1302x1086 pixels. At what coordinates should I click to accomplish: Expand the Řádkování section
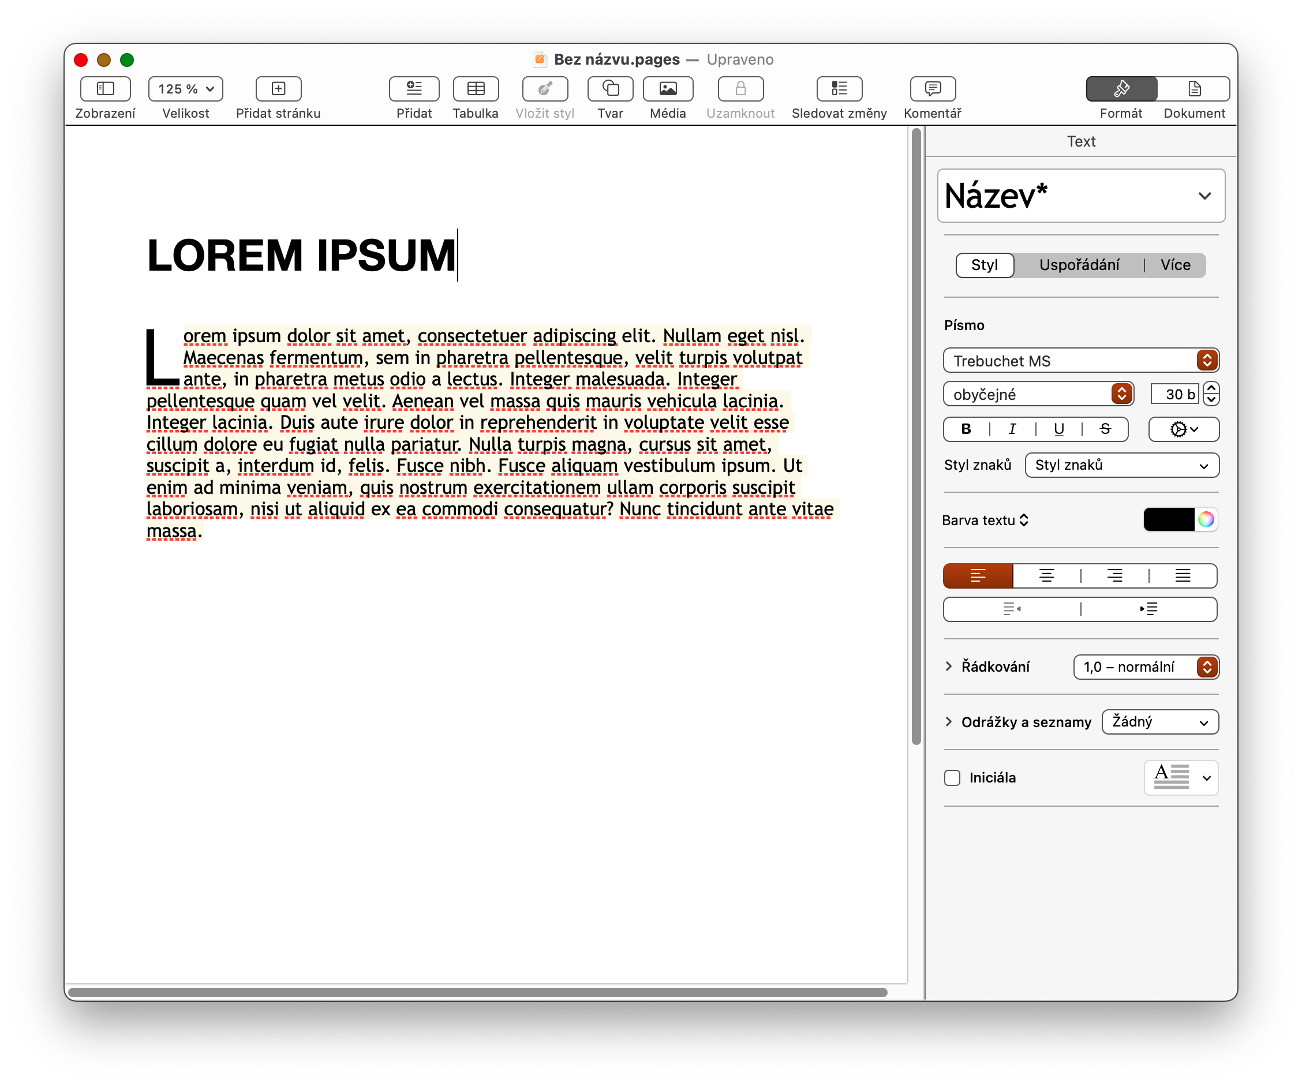[949, 666]
